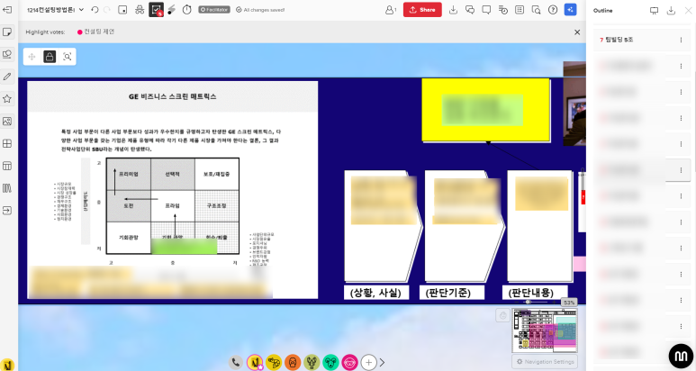696x371 pixels.
Task: Open the chat bubbles icon
Action: 470,10
